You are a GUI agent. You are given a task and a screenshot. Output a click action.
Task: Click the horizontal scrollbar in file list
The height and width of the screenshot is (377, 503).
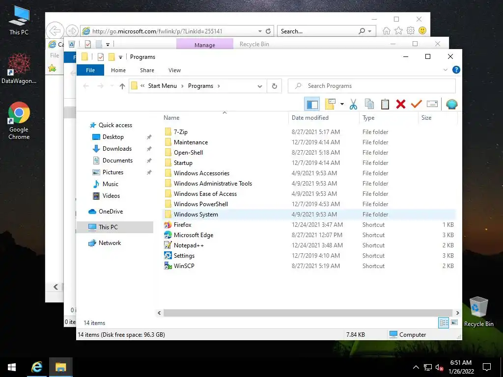[x=308, y=313]
